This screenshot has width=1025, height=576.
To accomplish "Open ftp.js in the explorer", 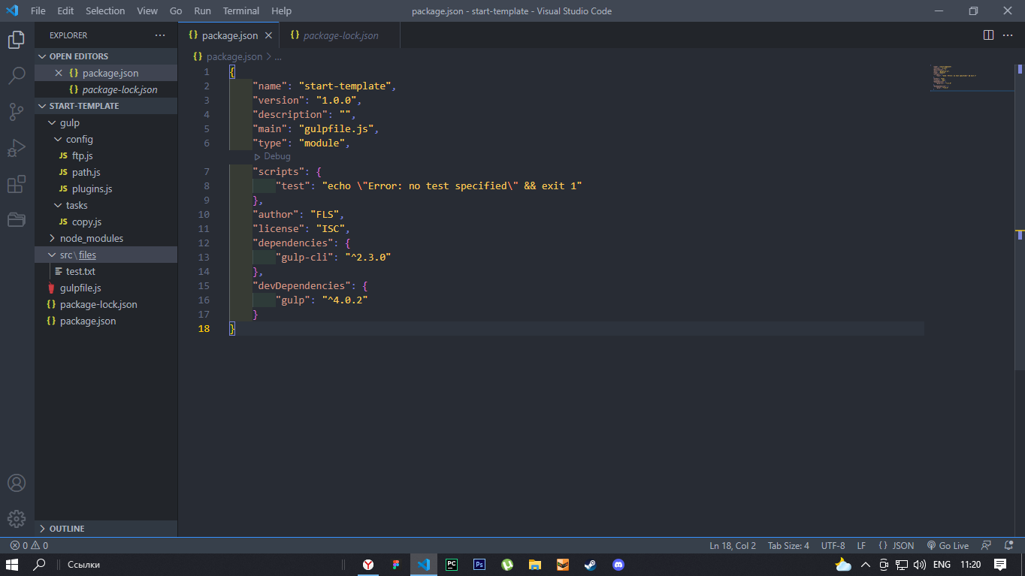I will tap(106, 155).
